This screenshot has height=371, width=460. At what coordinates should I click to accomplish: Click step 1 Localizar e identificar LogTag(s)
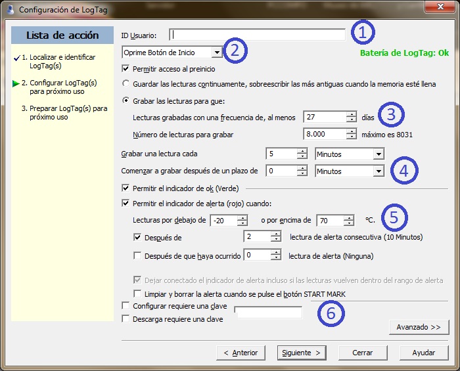pos(58,61)
